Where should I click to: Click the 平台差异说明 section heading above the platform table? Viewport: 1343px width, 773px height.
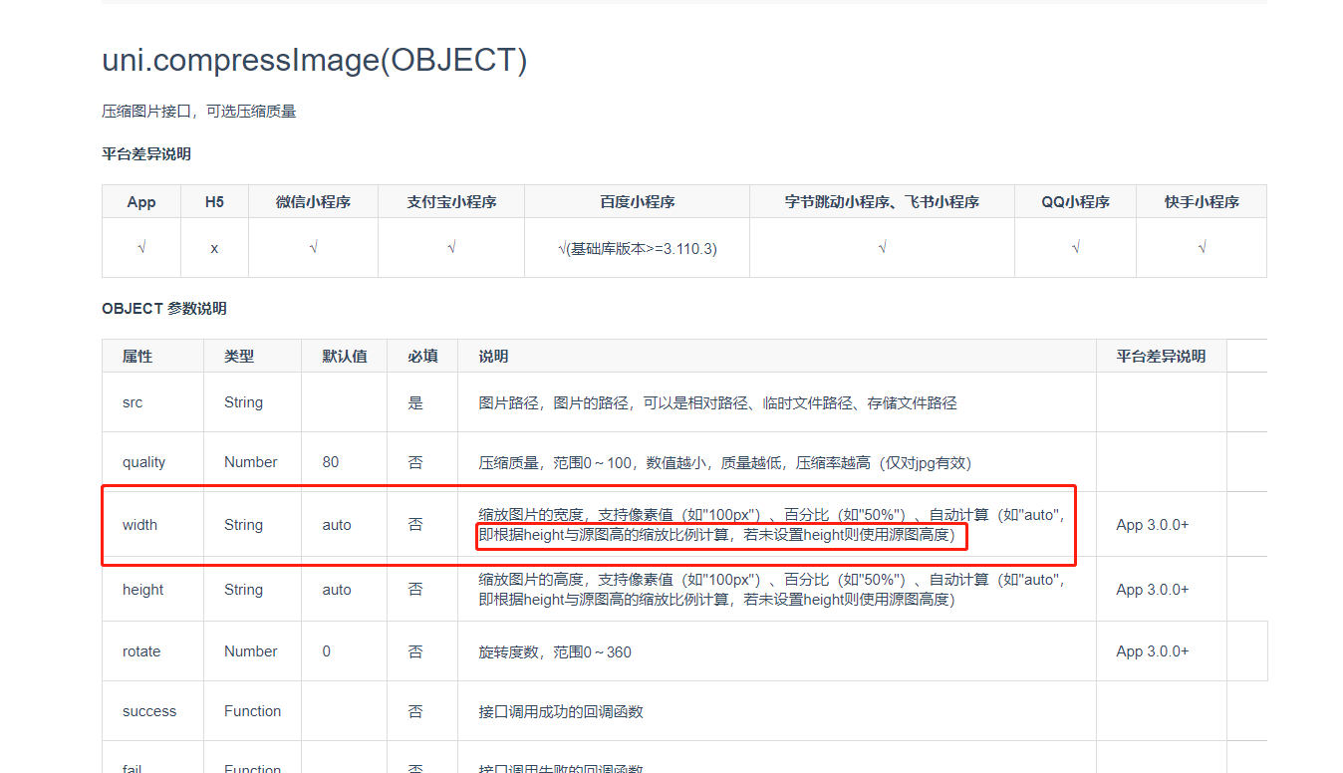146,154
